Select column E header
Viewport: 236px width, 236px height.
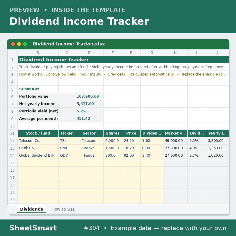(x=113, y=53)
